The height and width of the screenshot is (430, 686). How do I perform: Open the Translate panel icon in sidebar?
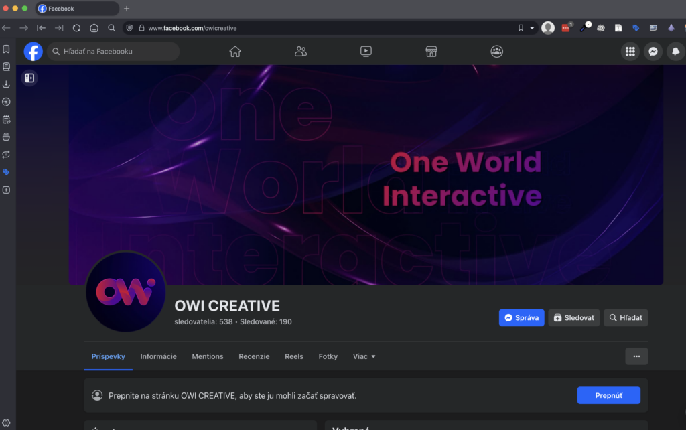(x=6, y=155)
